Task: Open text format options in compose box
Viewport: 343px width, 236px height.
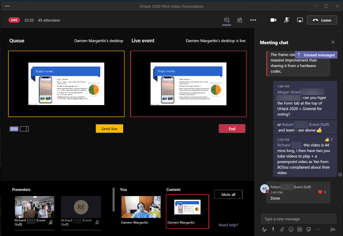Action: coord(264,229)
